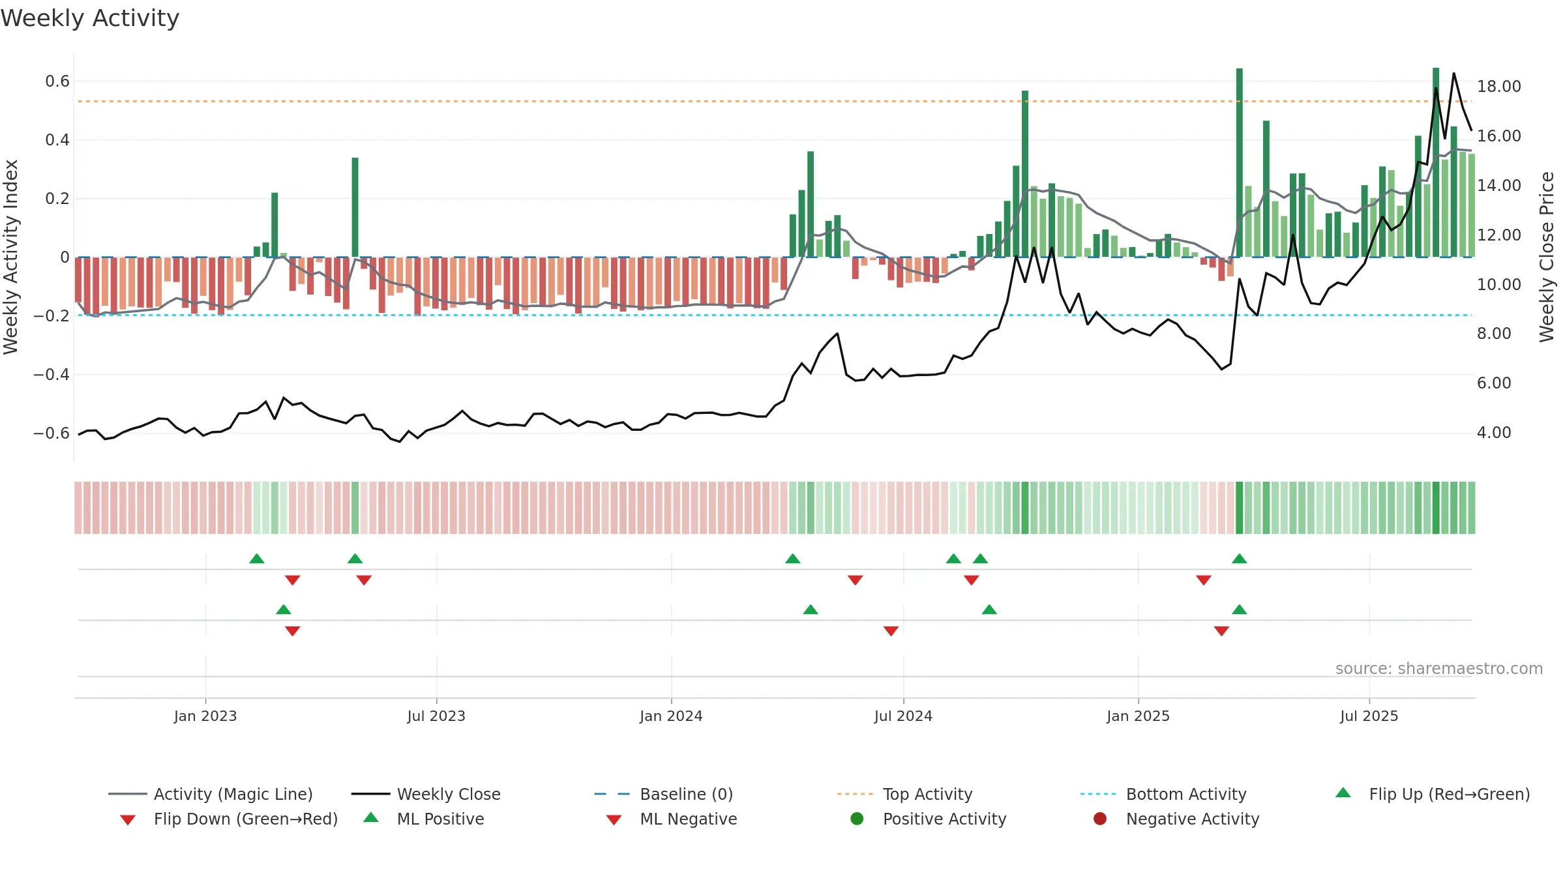Click the −0.6 left axis tick label
The width and height of the screenshot is (1565, 880).
(52, 433)
